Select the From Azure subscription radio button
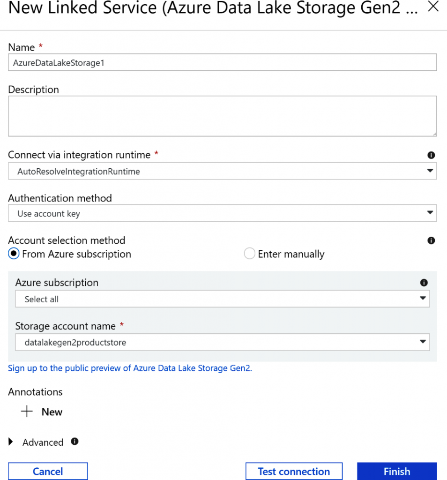Screen dimensions: 447x480 pos(14,254)
